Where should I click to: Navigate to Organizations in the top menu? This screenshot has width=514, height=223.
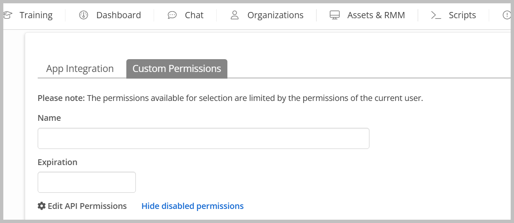point(275,15)
